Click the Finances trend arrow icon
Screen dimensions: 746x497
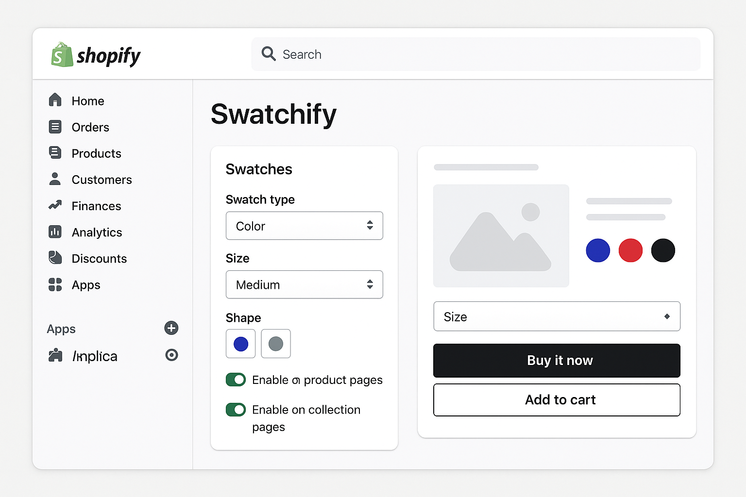pyautogui.click(x=55, y=205)
